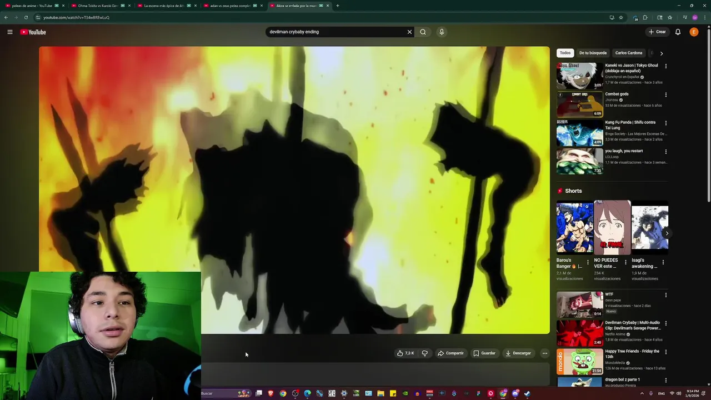This screenshot has width=711, height=400.
Task: Open you laugh, you restart thumbnail
Action: (x=580, y=161)
